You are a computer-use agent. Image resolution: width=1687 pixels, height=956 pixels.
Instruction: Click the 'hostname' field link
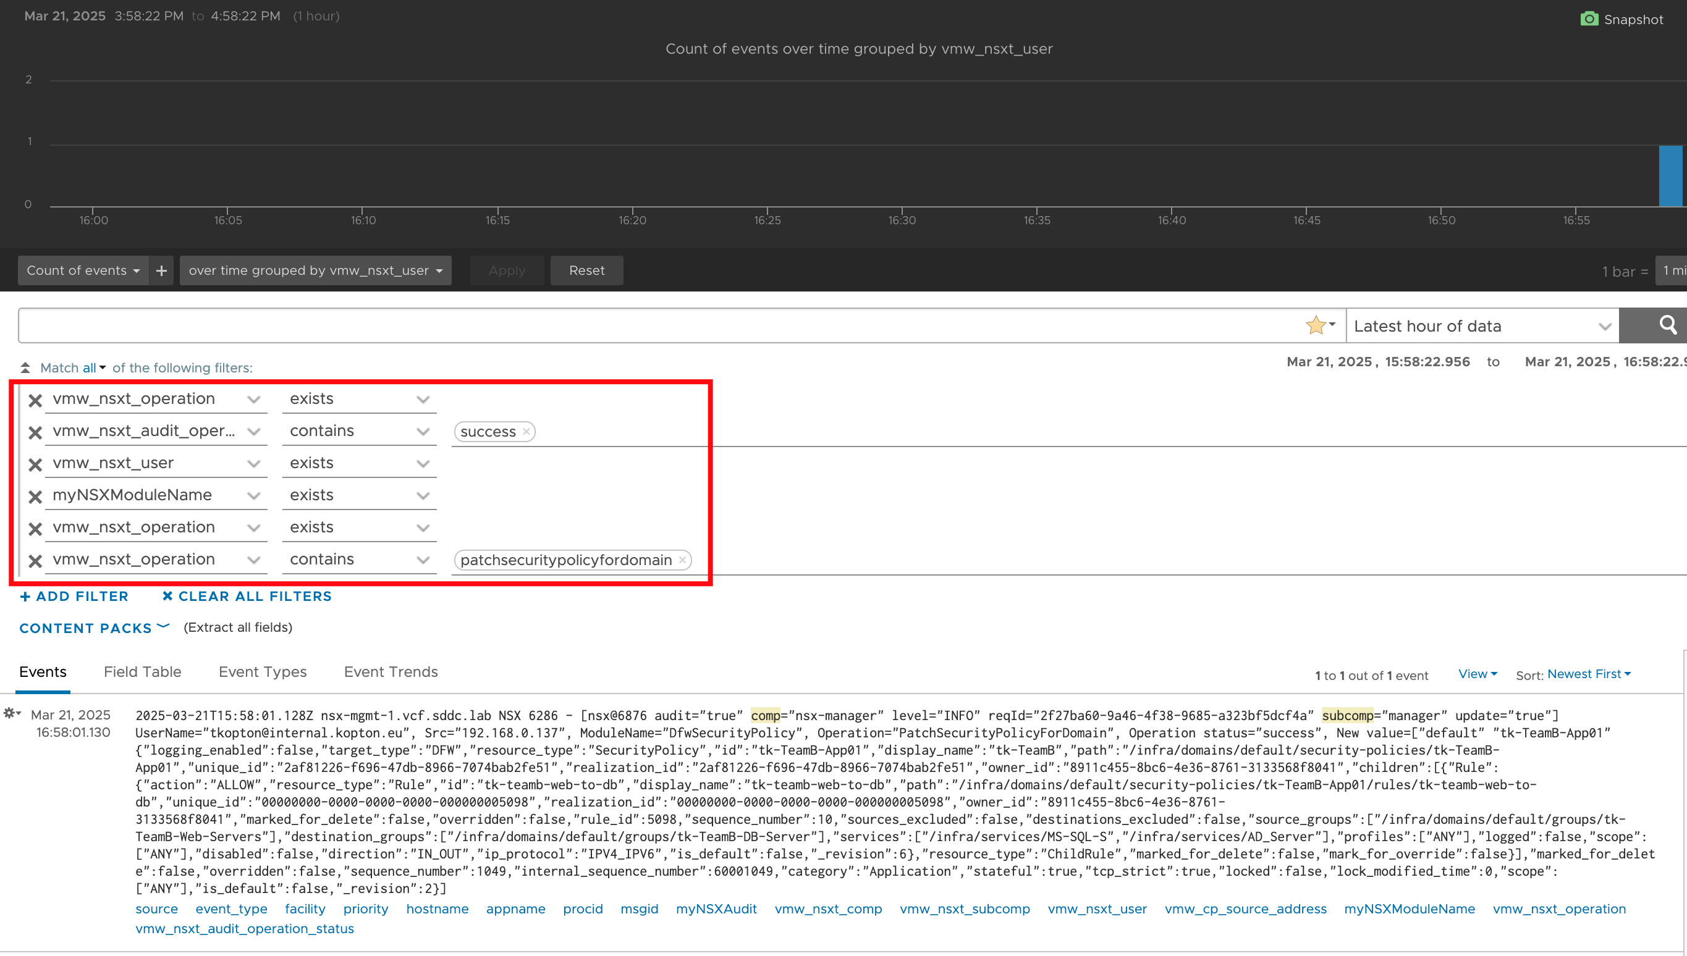438,908
